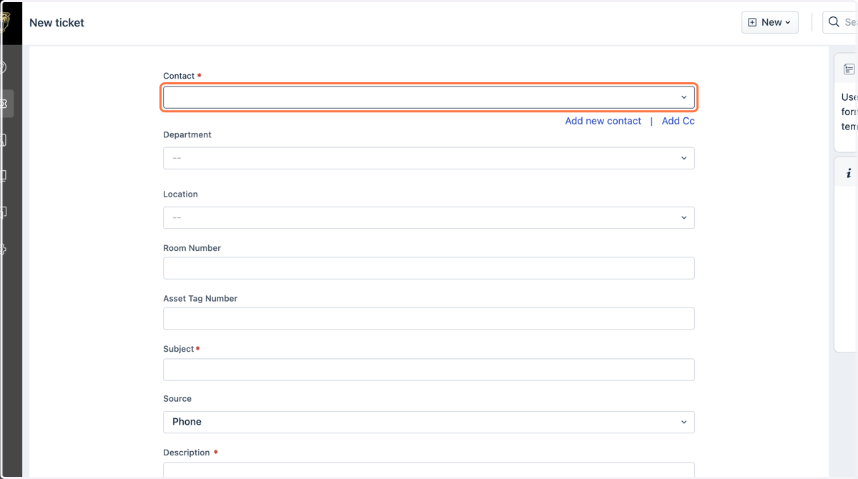Expand the Department dropdown
Viewport: 858px width, 479px height.
coord(429,158)
